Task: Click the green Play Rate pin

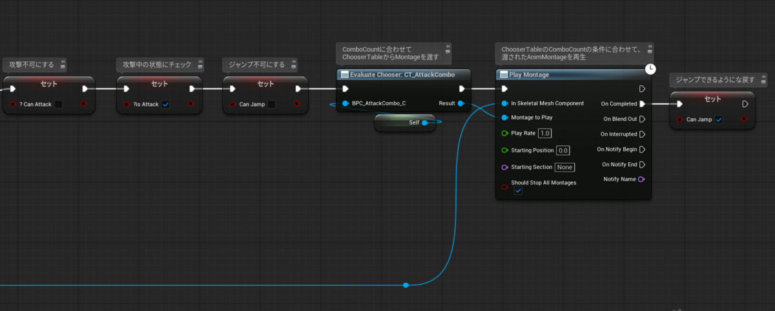Action: click(x=504, y=133)
